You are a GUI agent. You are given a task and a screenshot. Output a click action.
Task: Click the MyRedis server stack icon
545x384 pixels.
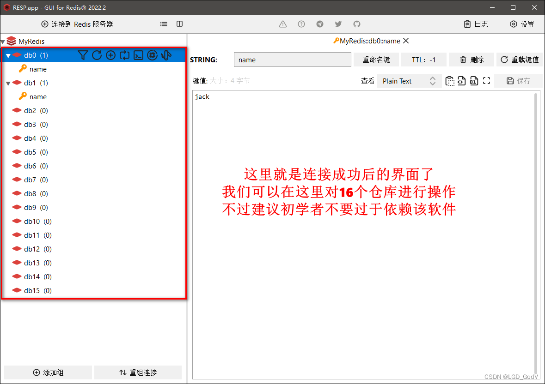coord(12,41)
